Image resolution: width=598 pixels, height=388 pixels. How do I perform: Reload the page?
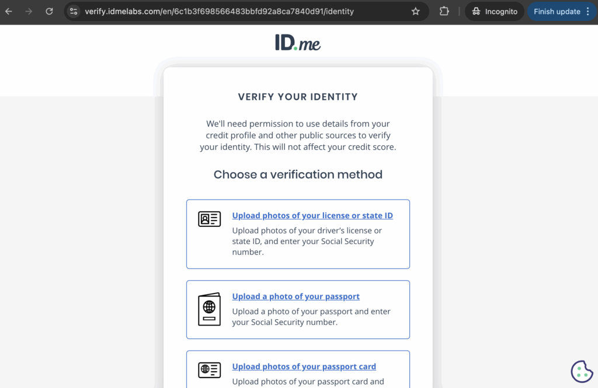point(49,12)
